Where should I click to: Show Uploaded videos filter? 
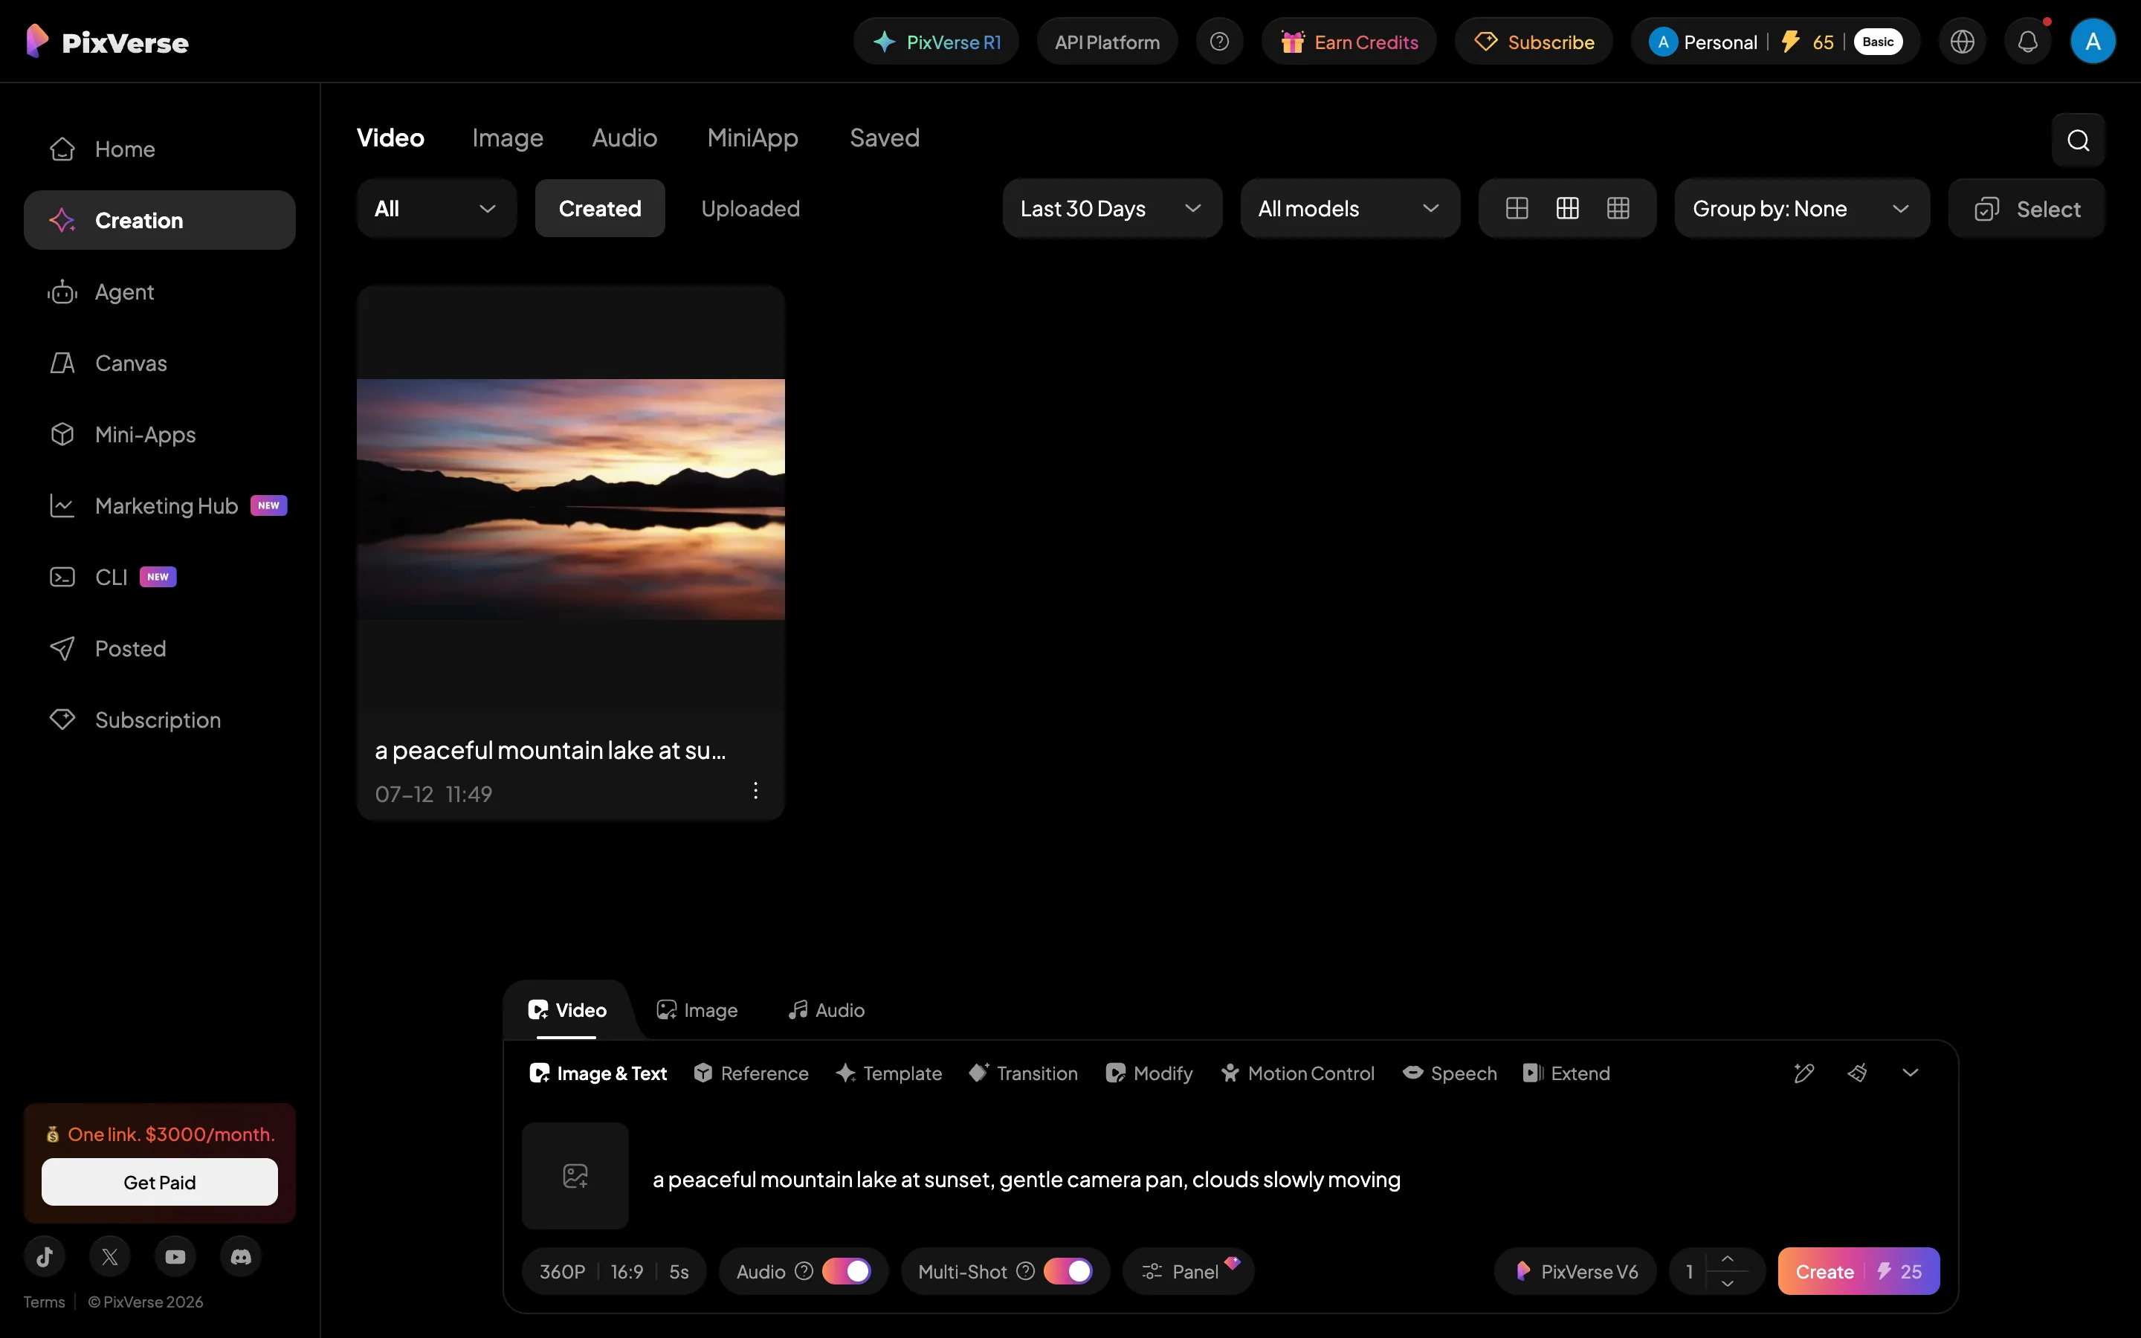click(x=750, y=209)
